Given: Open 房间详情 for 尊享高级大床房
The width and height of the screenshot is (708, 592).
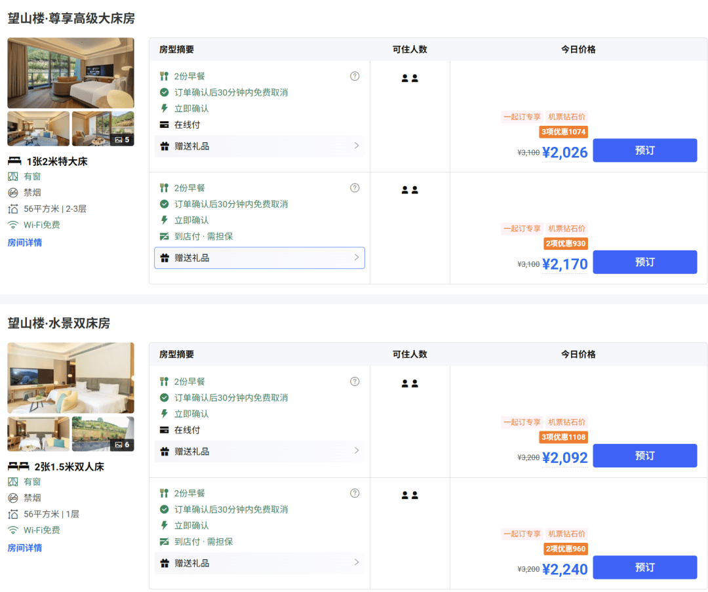Looking at the screenshot, I should tap(25, 243).
